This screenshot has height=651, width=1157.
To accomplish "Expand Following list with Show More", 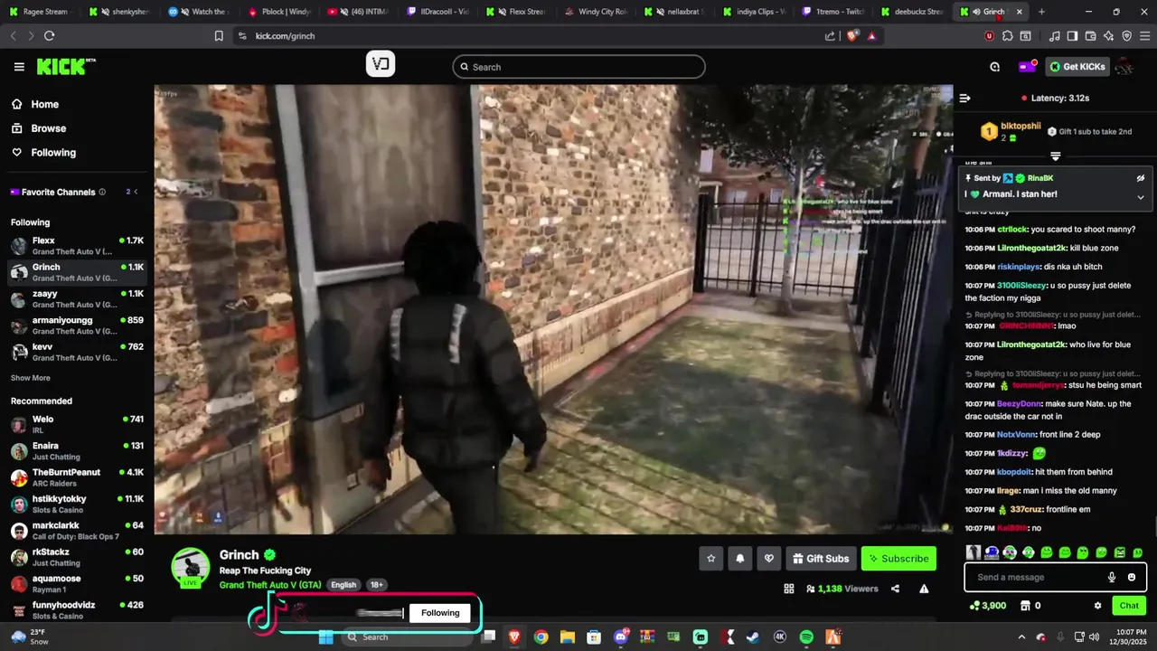I will [x=31, y=378].
